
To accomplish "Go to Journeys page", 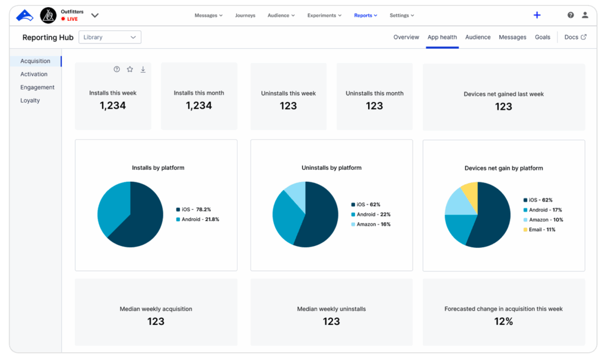I will tap(245, 15).
